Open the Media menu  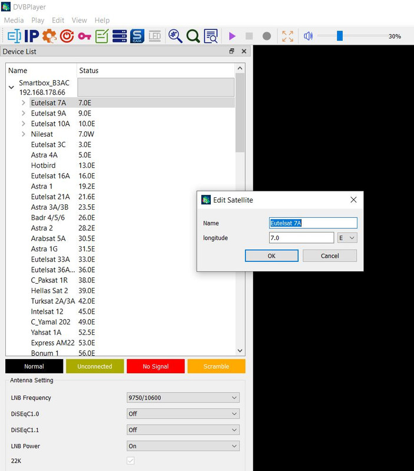click(x=14, y=20)
